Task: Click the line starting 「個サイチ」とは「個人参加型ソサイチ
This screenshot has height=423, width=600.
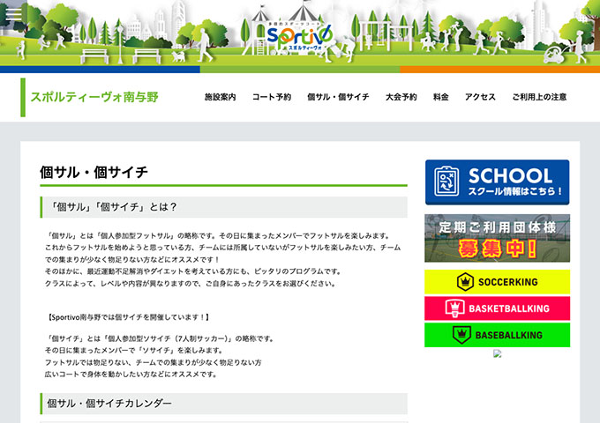Action: (x=160, y=338)
